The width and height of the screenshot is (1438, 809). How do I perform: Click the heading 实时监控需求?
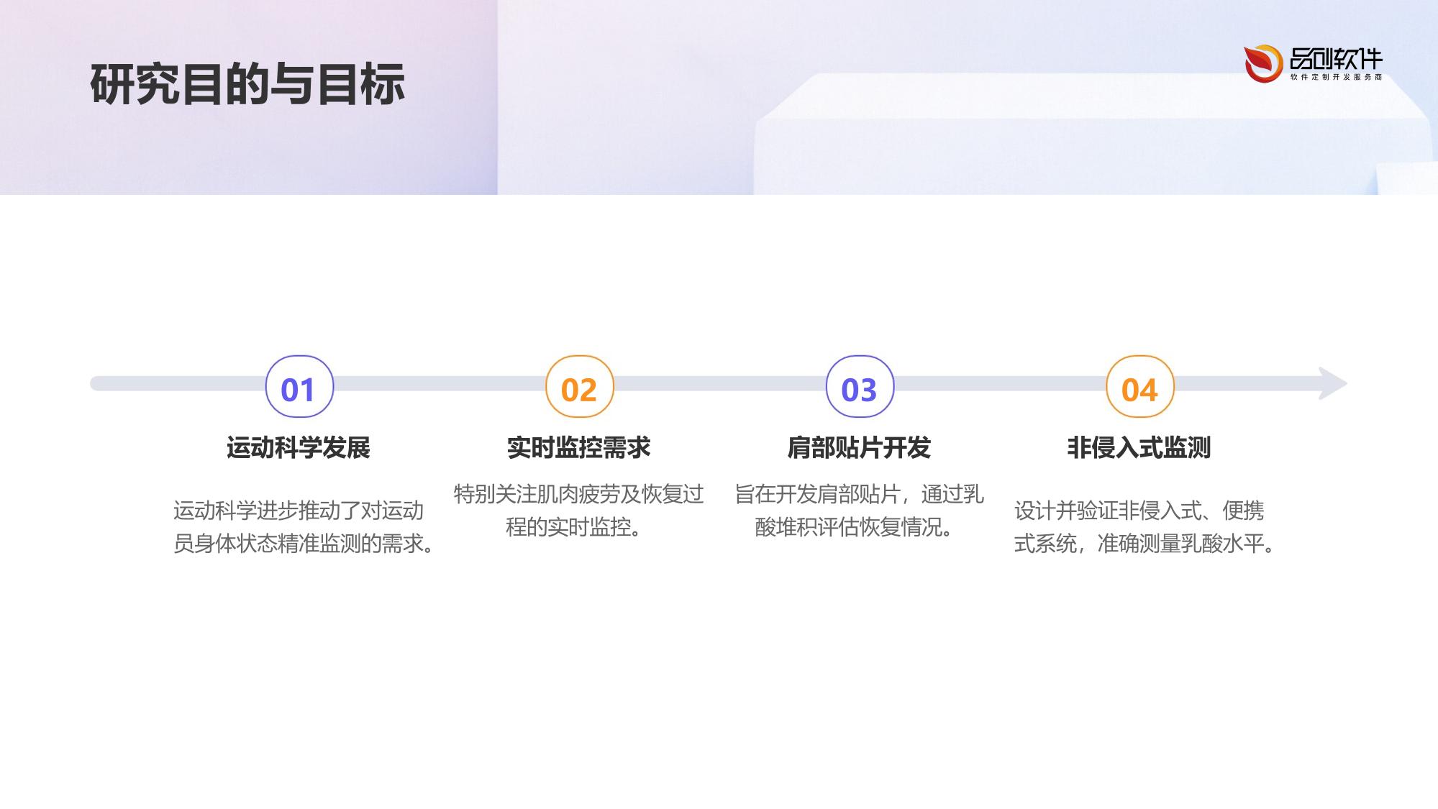click(579, 448)
